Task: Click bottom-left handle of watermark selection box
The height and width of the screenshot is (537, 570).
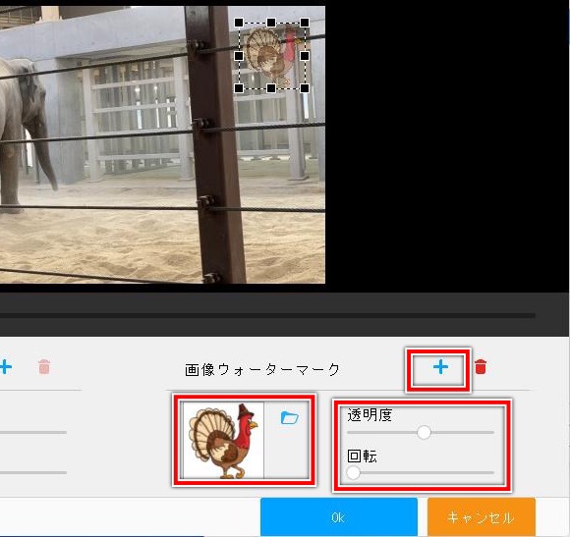Action: pyautogui.click(x=239, y=88)
